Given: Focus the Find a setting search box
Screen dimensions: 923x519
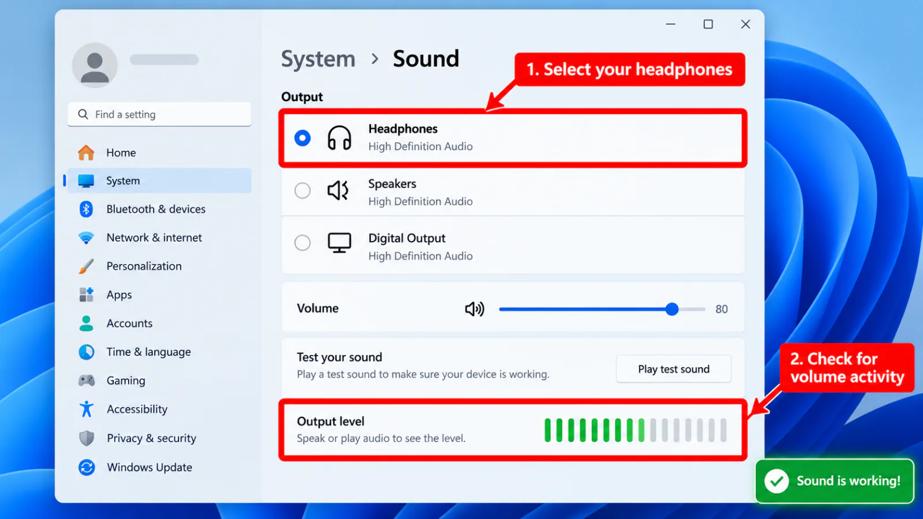Looking at the screenshot, I should [159, 114].
